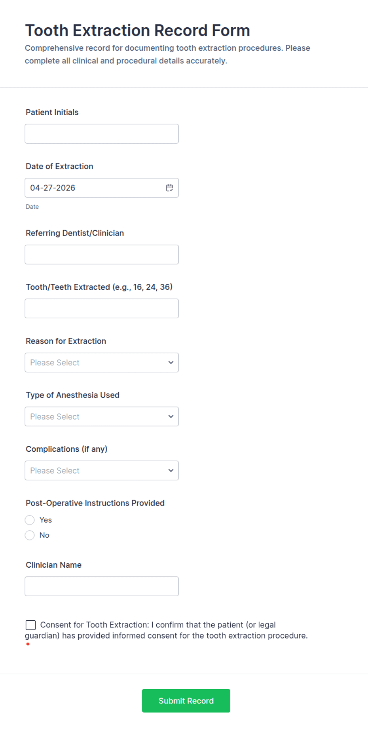Click the Clinician Name label

coord(54,565)
